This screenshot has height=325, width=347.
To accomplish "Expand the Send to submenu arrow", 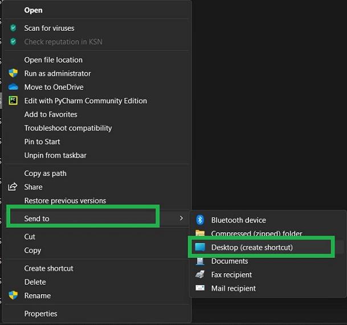I will coord(181,218).
